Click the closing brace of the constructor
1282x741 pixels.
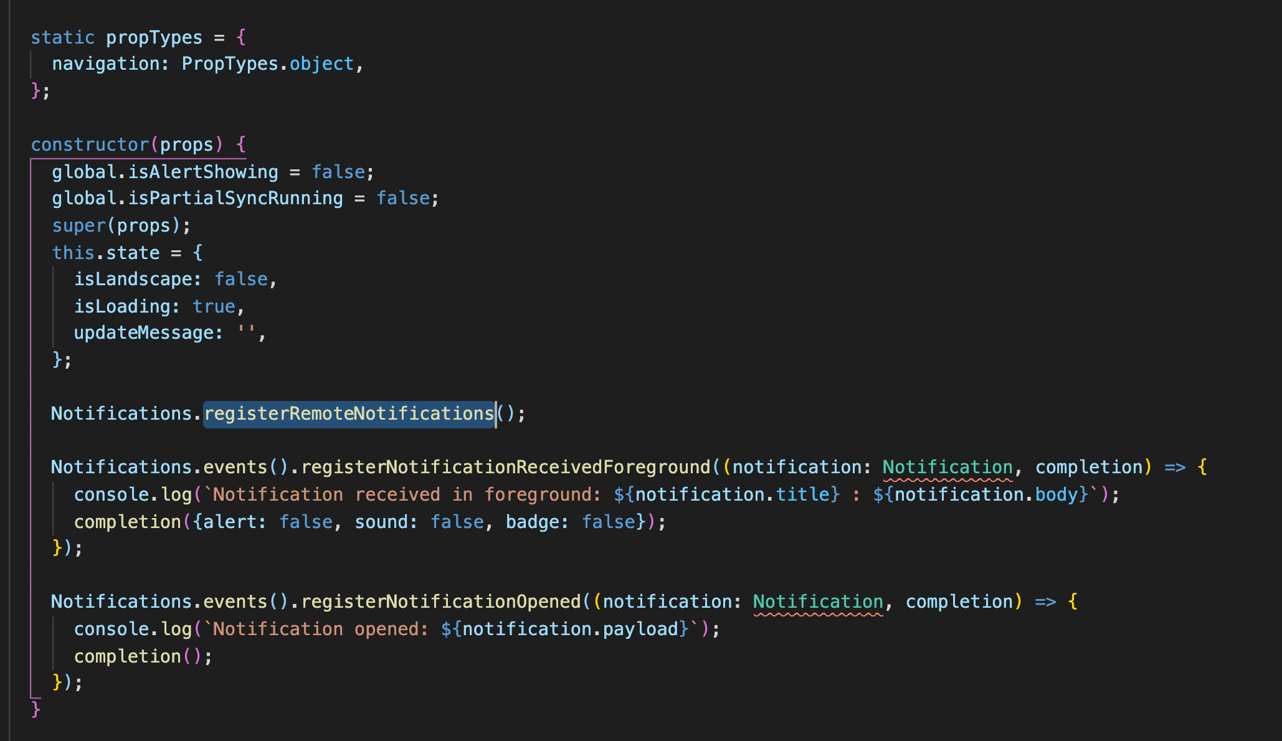(x=35, y=708)
